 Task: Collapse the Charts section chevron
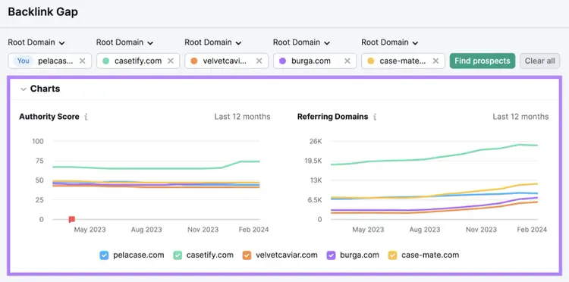[x=24, y=89]
